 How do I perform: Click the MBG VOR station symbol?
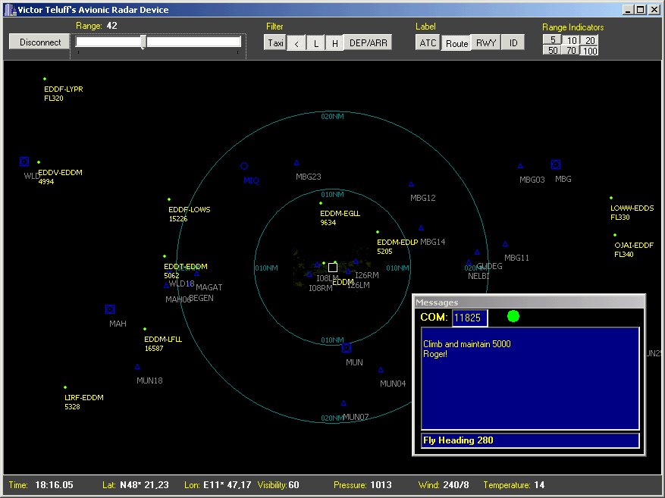[x=555, y=164]
